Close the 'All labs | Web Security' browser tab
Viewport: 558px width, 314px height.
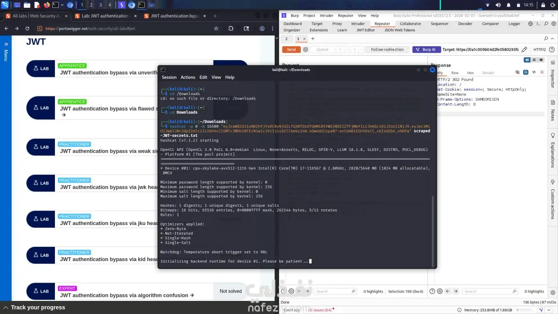tap(67, 16)
